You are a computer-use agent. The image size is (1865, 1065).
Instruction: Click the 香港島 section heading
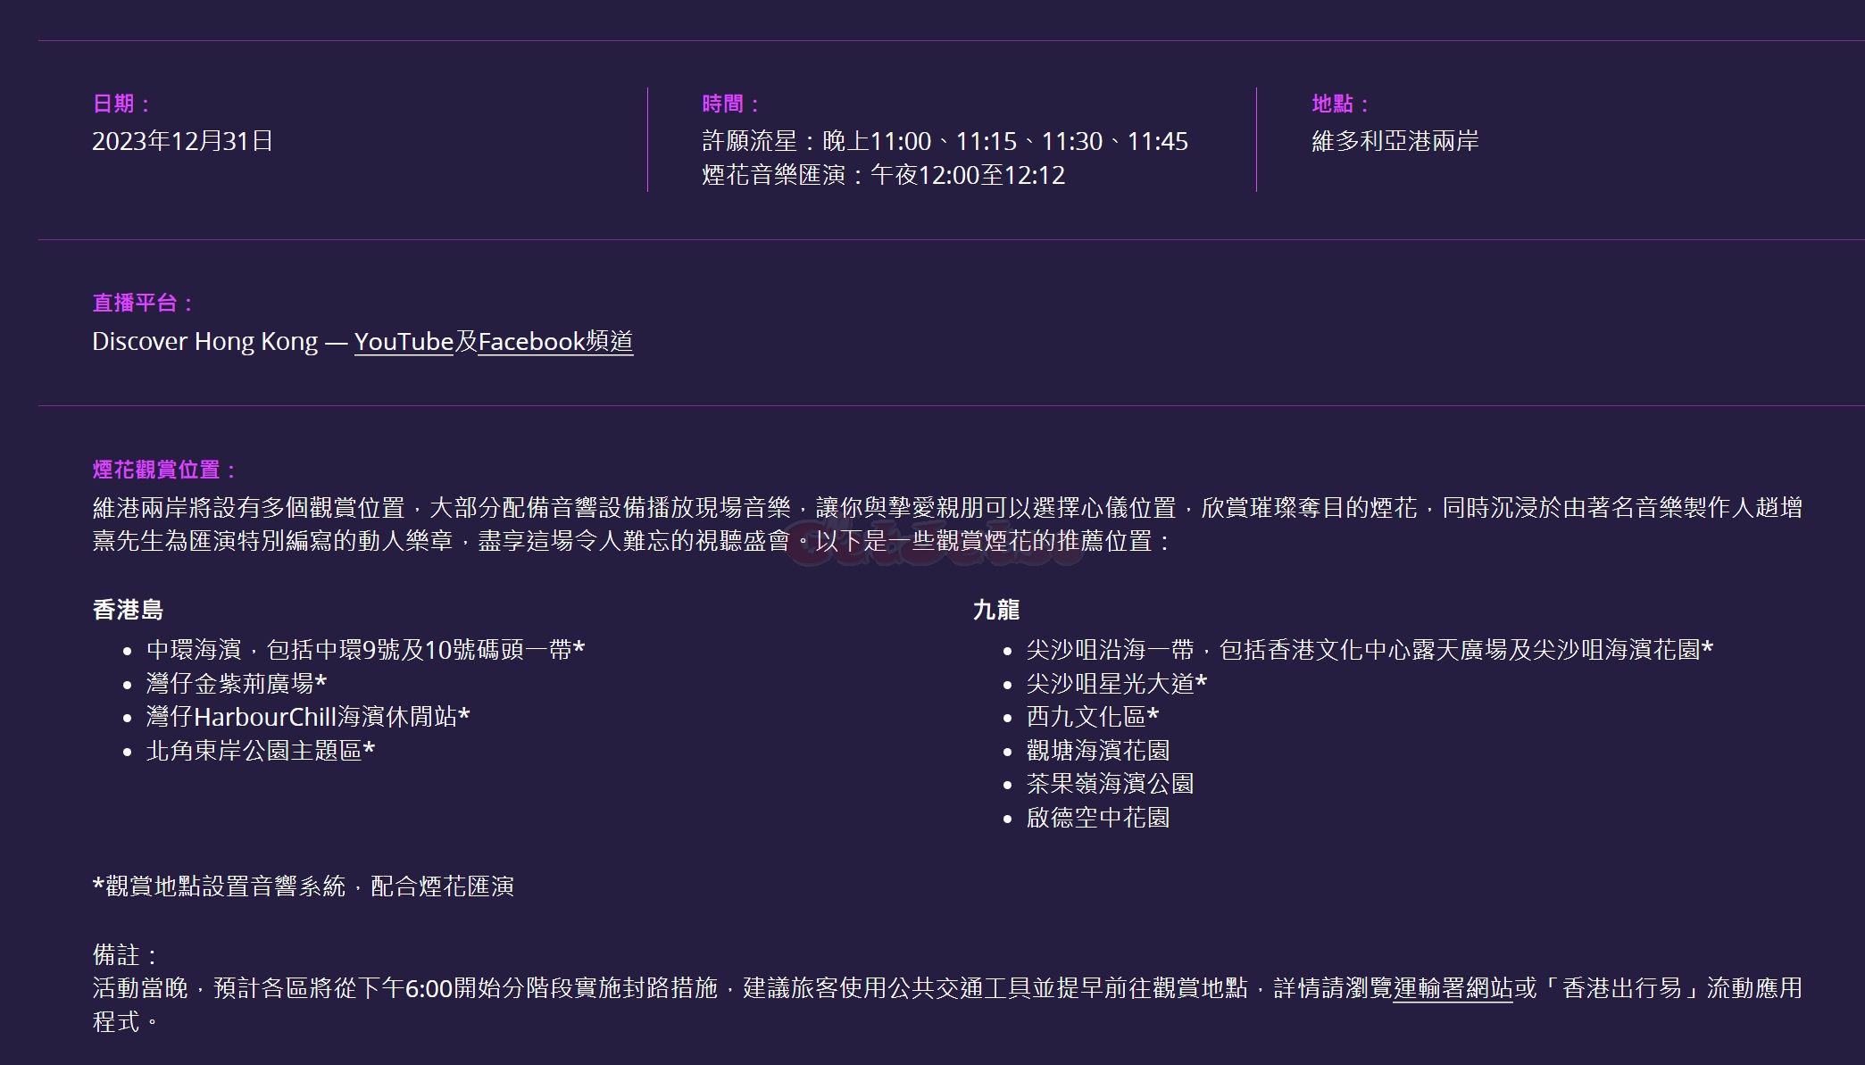coord(128,611)
